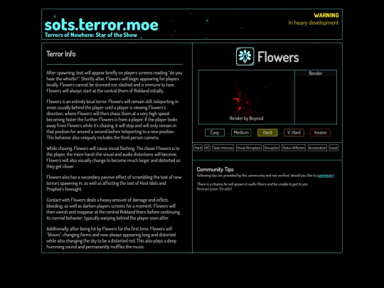The image size is (384, 288).
Task: Click paragraph starting 'Contact with Flowers deals'
Action: pos(113,209)
